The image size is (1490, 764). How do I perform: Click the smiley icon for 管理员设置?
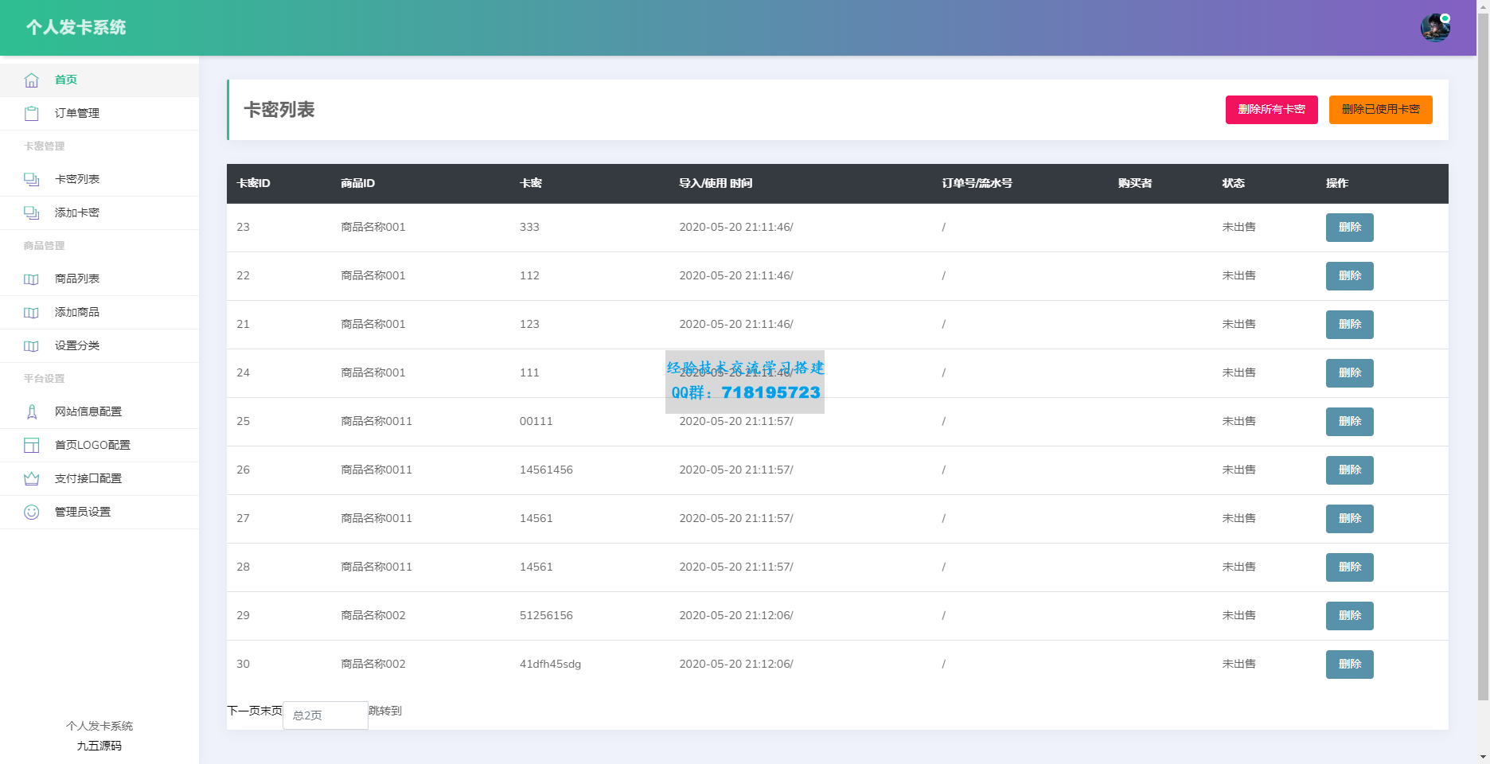[x=31, y=513]
